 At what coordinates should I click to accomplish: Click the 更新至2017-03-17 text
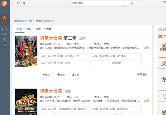[50, 44]
